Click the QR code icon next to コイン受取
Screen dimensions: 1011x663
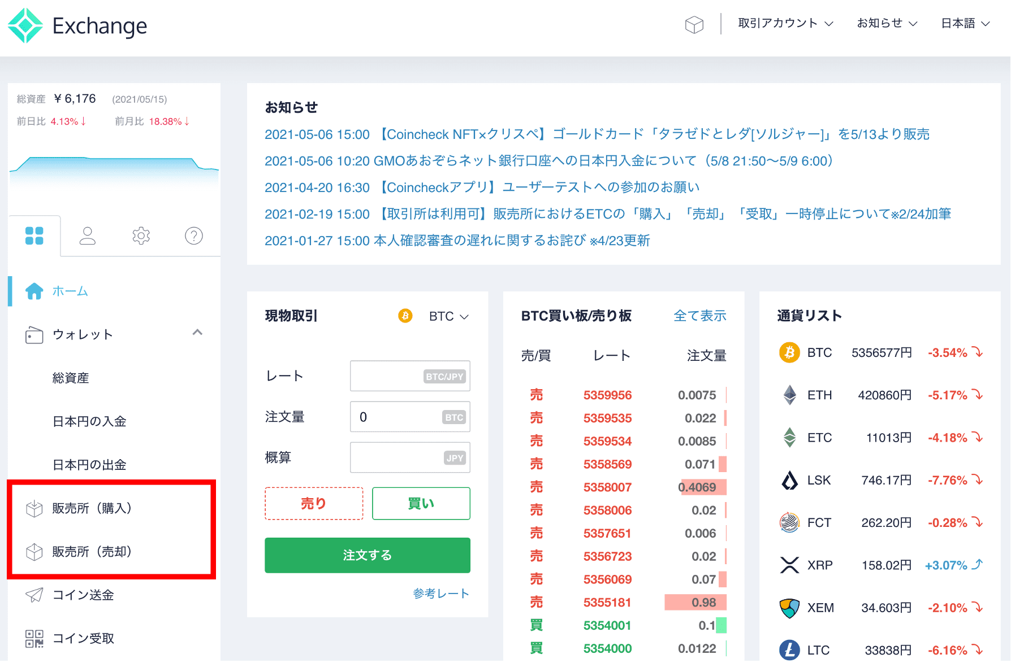pos(34,638)
